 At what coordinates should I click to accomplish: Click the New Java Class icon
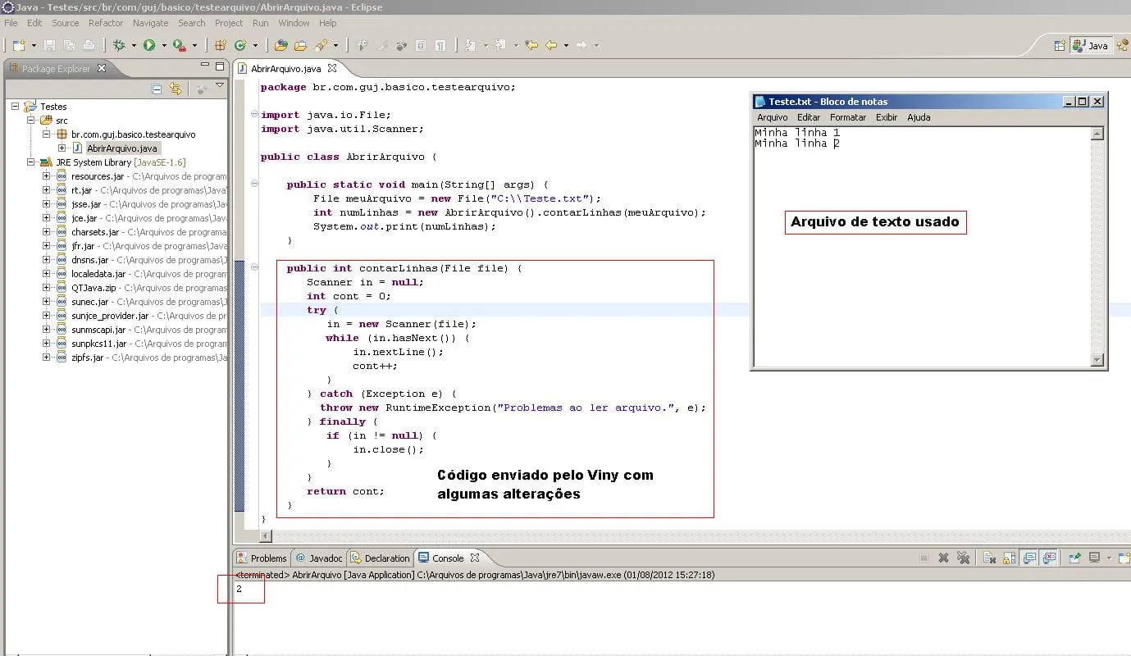click(x=240, y=45)
